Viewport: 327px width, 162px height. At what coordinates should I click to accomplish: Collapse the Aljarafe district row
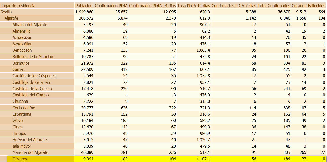point(11,18)
